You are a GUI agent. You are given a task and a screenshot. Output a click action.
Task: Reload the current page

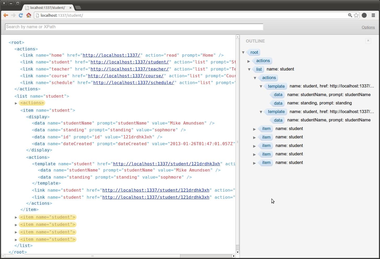click(21, 15)
